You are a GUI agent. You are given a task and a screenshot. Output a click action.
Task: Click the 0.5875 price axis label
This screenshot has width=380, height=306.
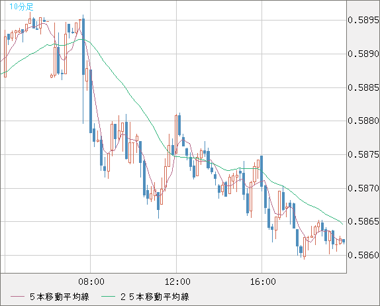[x=363, y=154]
